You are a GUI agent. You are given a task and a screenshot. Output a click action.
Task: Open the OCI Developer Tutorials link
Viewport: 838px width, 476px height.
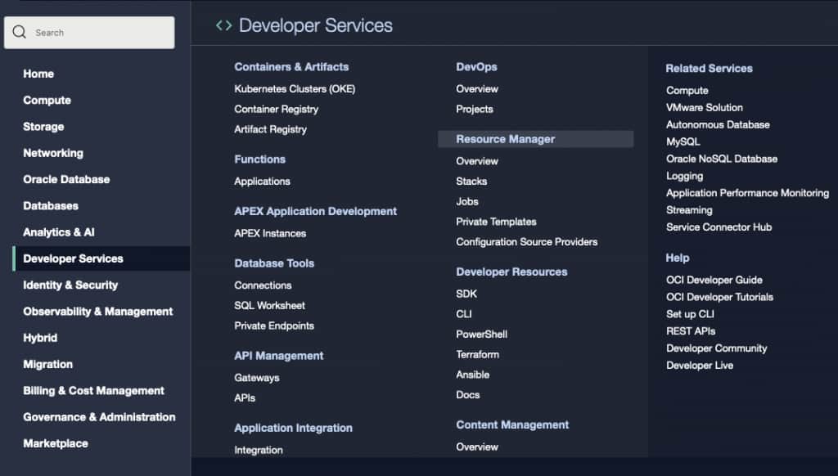[719, 297]
